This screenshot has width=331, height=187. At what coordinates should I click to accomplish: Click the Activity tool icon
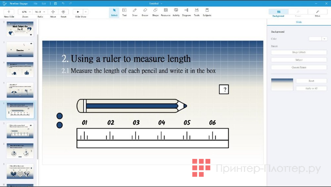[176, 12]
